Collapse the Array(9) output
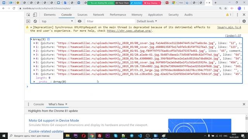Screen dimensions: 248x139 tap(31, 39)
